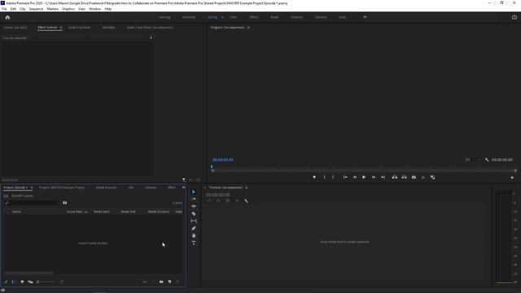Click Clear trash icon in Project panel
The height and width of the screenshot is (293, 521).
177,282
